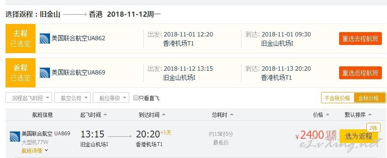Click the 默认排序 column header
387x158 pixels.
(358, 115)
